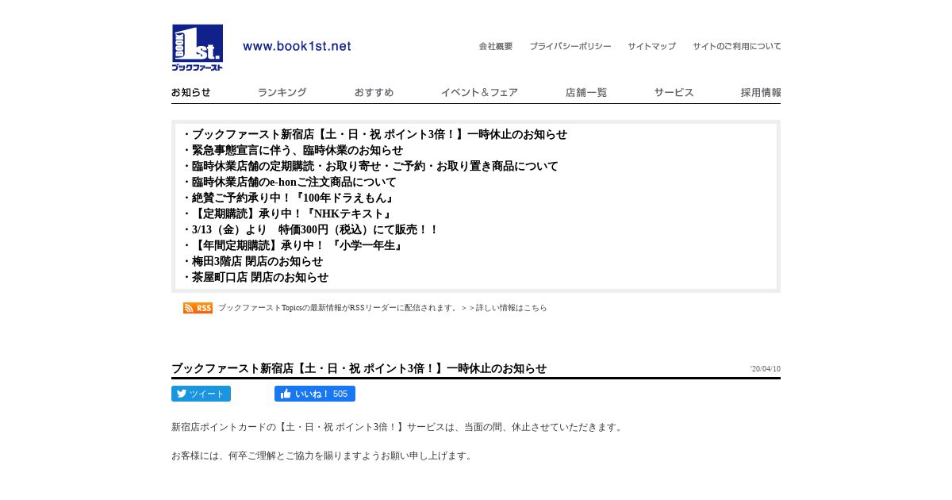
Task: Click RSS 詳しい情報はこちら link
Action: coord(512,308)
